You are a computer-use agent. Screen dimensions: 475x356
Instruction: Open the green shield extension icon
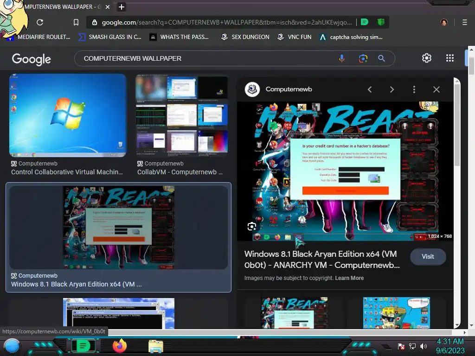[x=381, y=22]
